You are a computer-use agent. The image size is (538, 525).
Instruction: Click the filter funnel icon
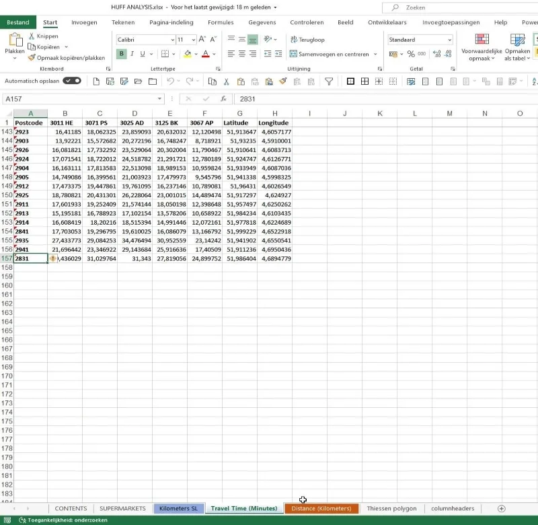pos(329,81)
